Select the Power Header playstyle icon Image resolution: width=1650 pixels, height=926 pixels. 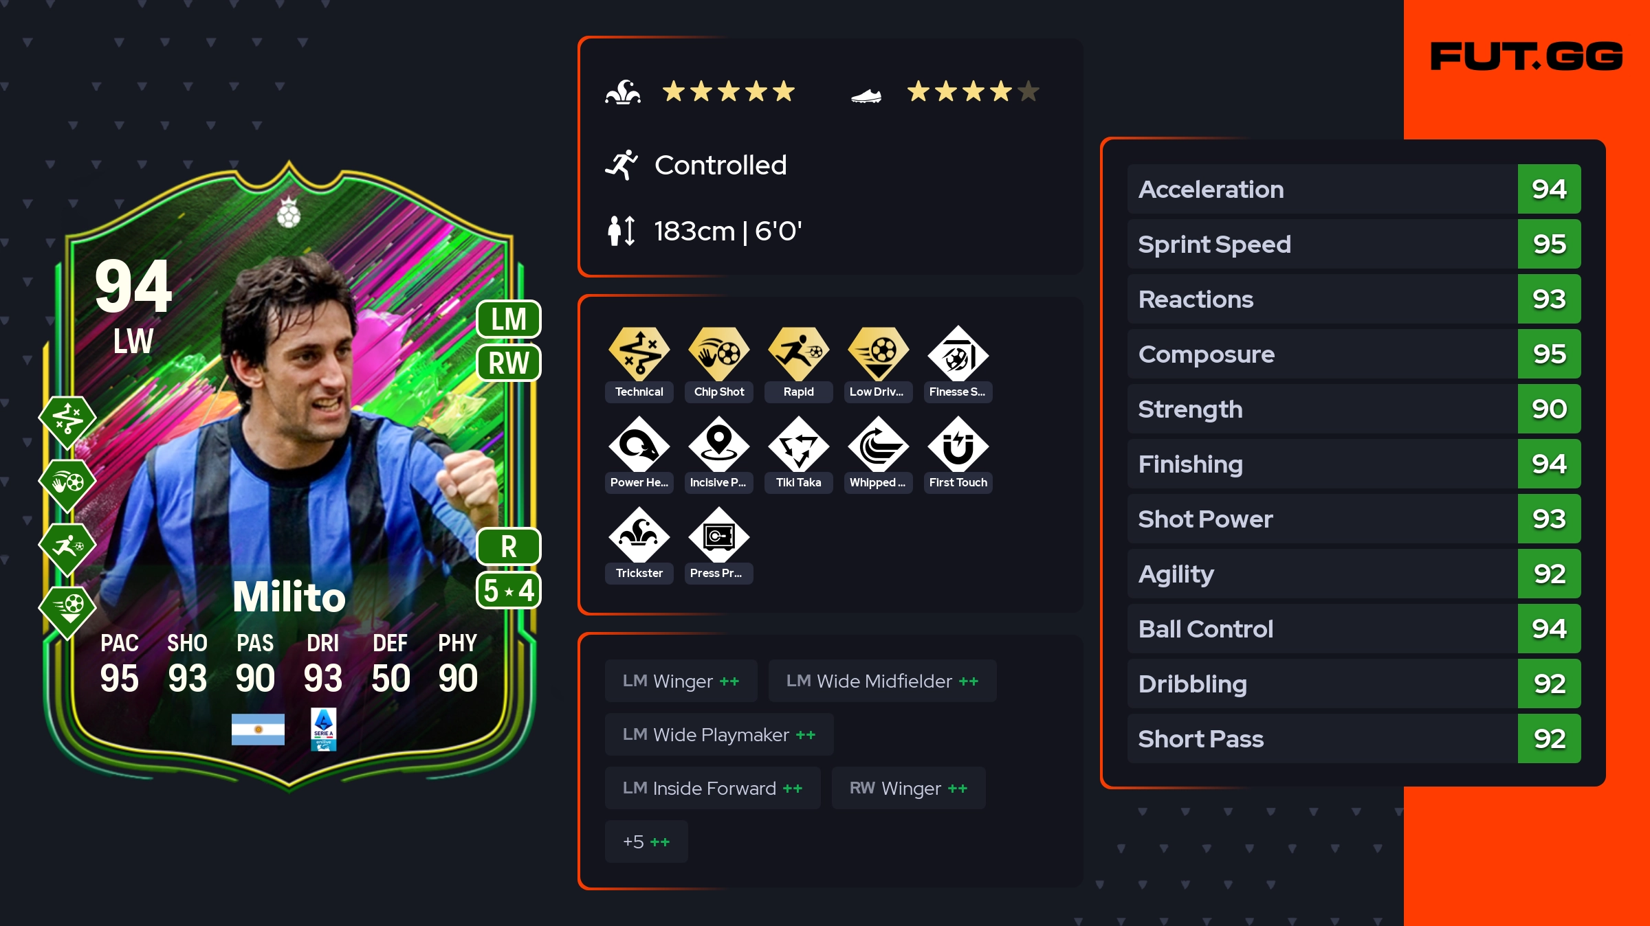point(639,445)
